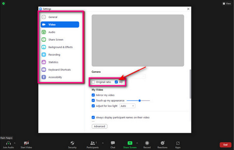Open the Apps icon in toolbar
Screen dimensions: 234x150
[x=178, y=143]
